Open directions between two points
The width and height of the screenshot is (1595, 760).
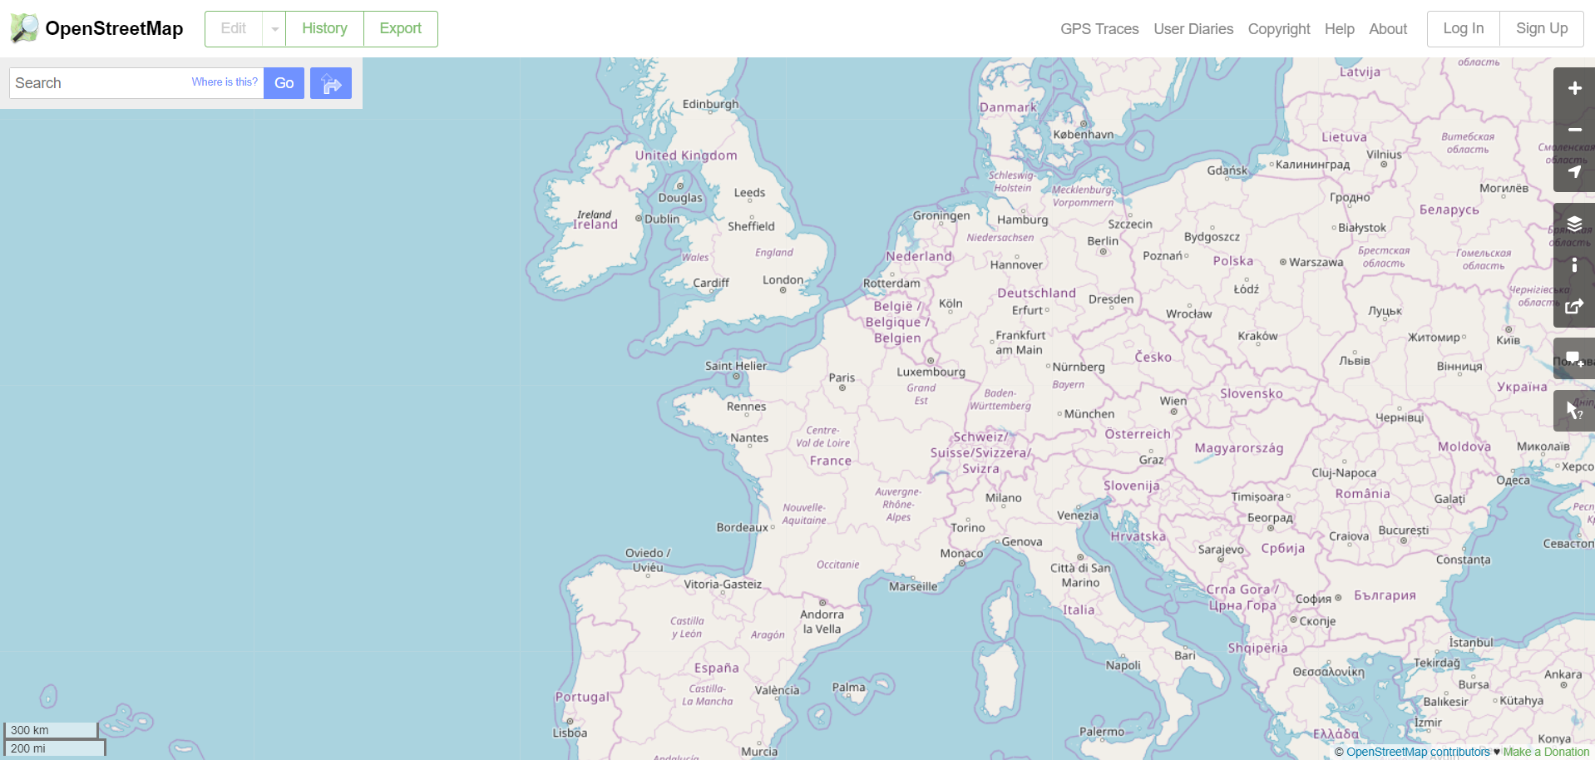coord(331,83)
